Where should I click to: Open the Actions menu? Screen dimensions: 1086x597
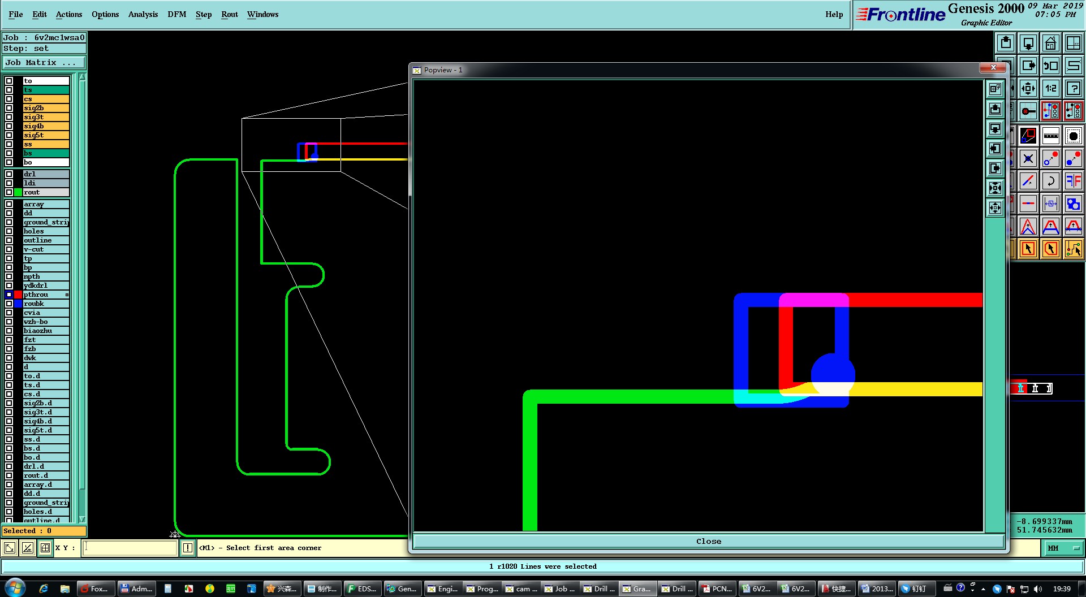coord(69,14)
